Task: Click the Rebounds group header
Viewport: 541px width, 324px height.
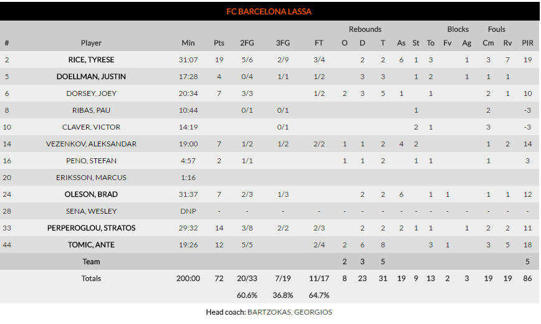Action: click(x=365, y=29)
